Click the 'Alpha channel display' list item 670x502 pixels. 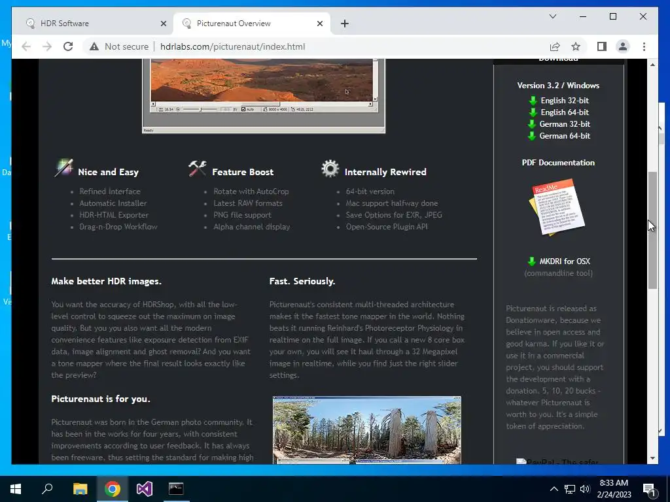tap(252, 227)
